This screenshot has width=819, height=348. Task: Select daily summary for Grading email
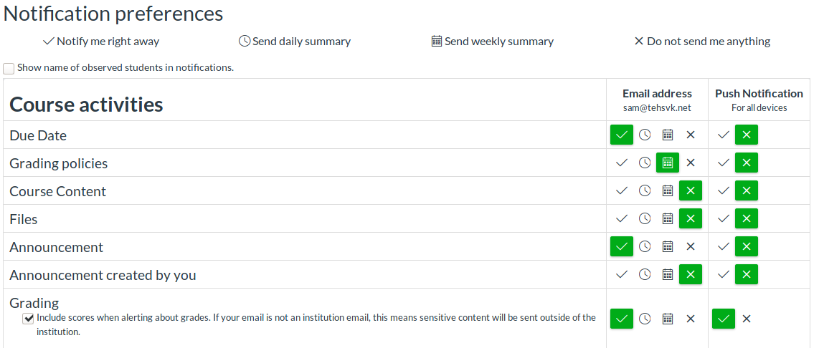pos(645,319)
